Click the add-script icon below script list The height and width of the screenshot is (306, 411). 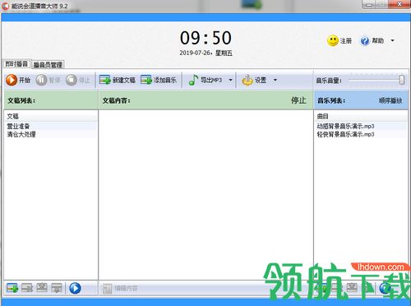[12, 288]
